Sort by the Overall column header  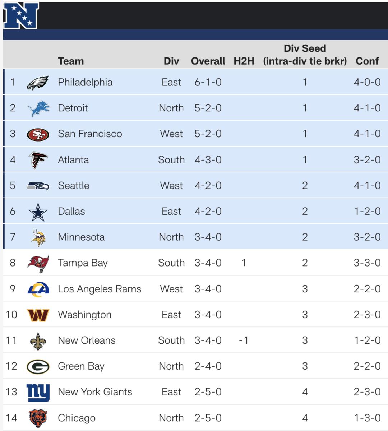coord(208,61)
